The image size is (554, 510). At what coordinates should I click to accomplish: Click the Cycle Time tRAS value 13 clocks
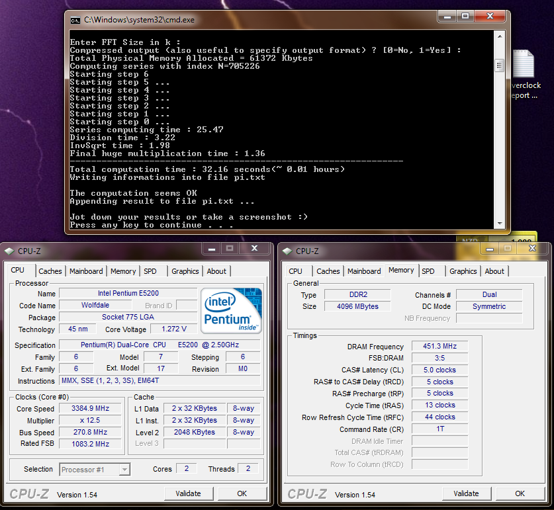(440, 405)
